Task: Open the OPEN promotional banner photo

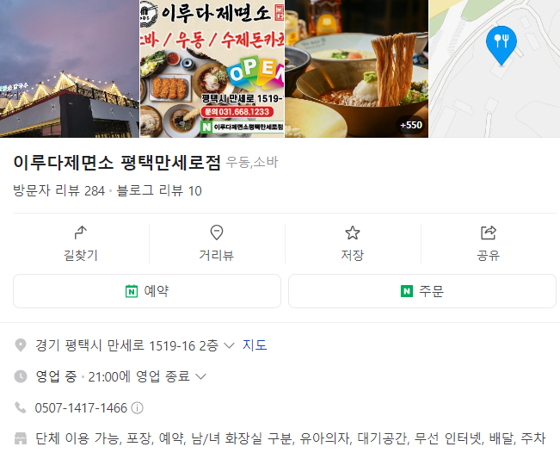Action: coord(212,69)
